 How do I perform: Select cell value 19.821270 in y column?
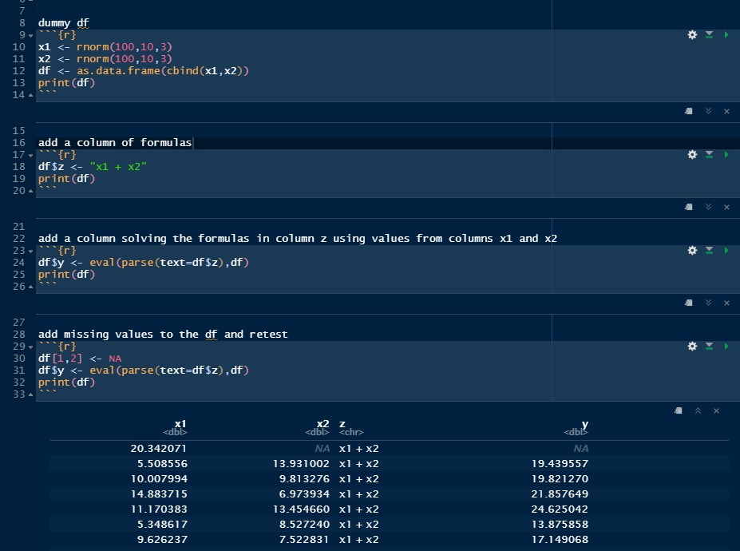(x=560, y=479)
